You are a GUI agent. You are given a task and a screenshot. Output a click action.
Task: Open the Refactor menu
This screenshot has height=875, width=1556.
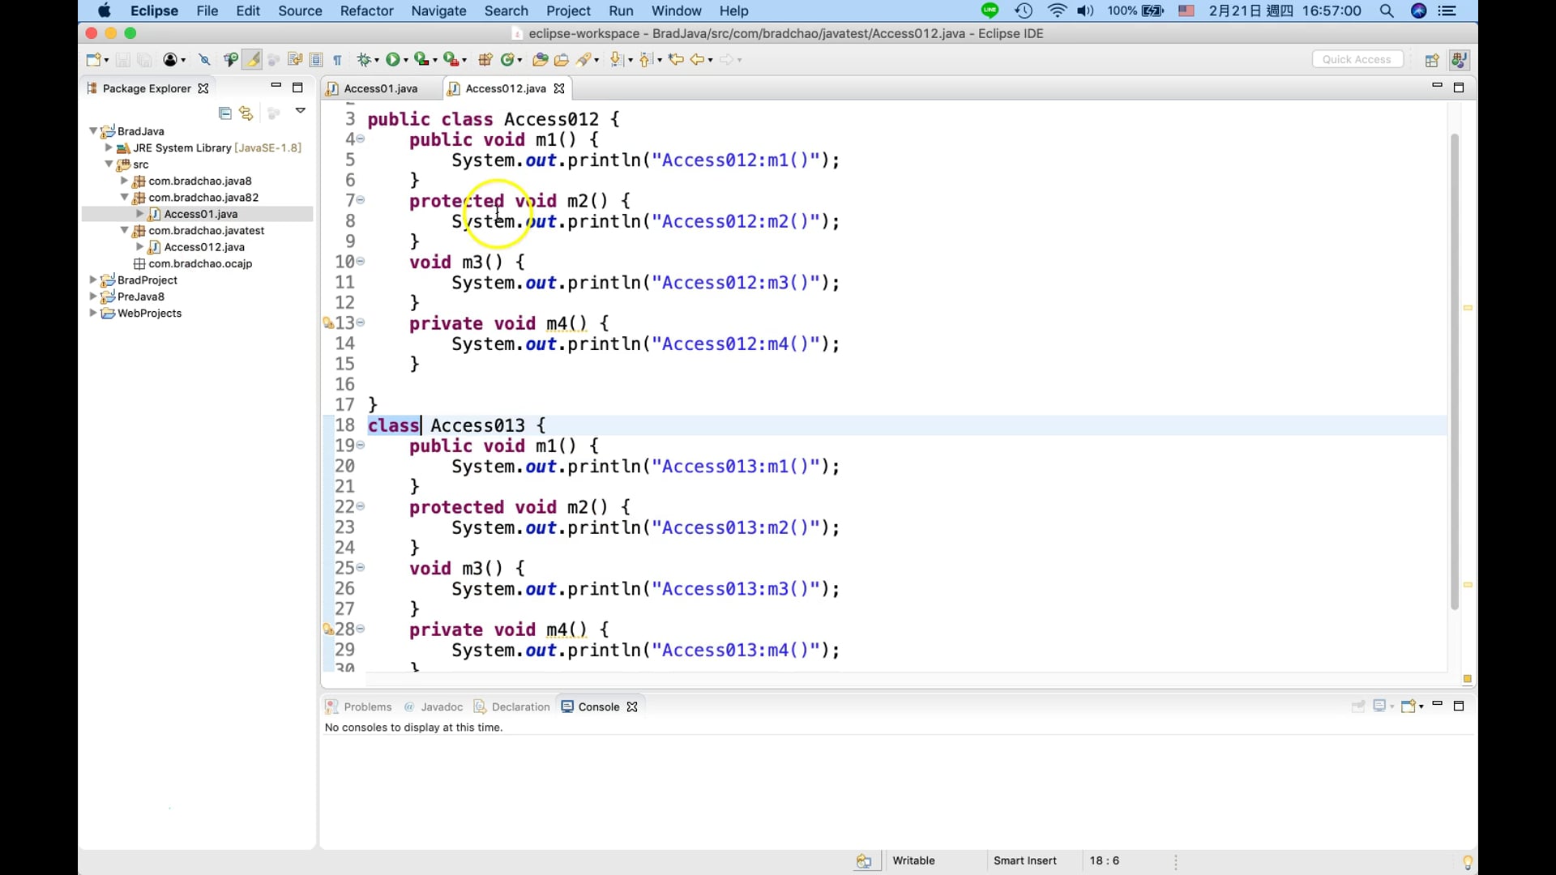366,11
